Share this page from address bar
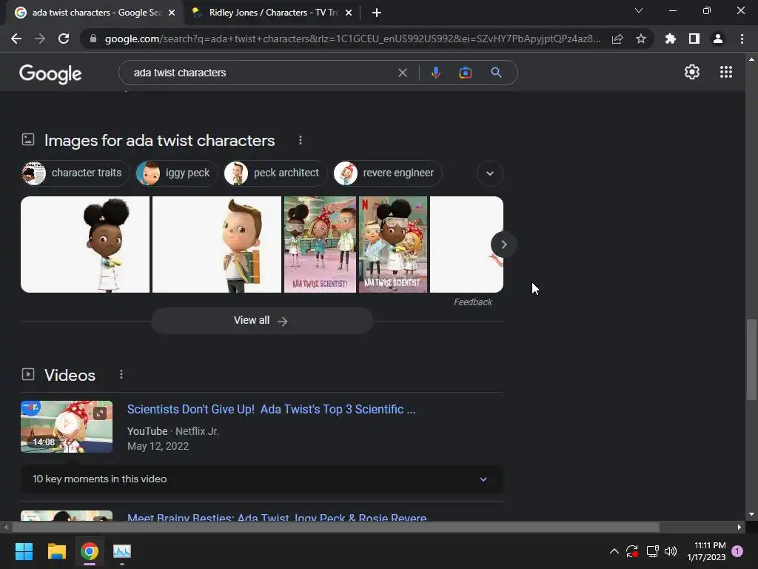Image resolution: width=758 pixels, height=569 pixels. point(617,39)
